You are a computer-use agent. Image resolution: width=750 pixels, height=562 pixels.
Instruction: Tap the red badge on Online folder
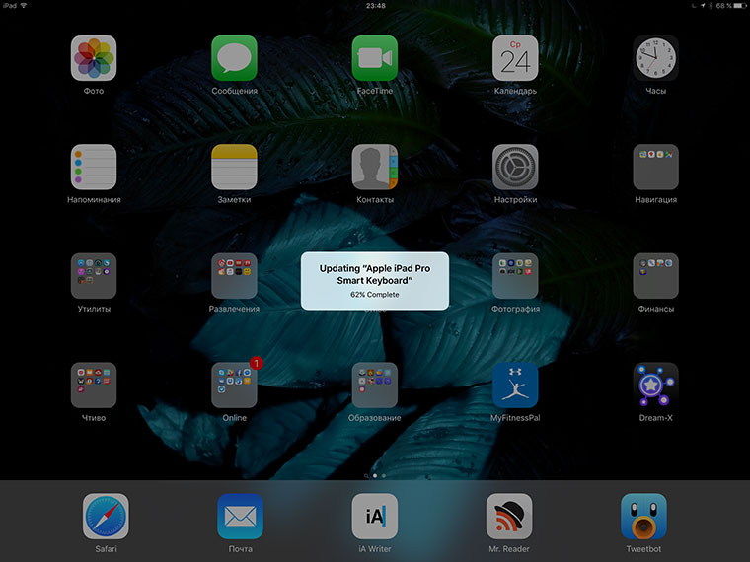click(257, 363)
